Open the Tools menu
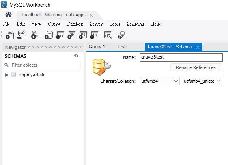 115,24
